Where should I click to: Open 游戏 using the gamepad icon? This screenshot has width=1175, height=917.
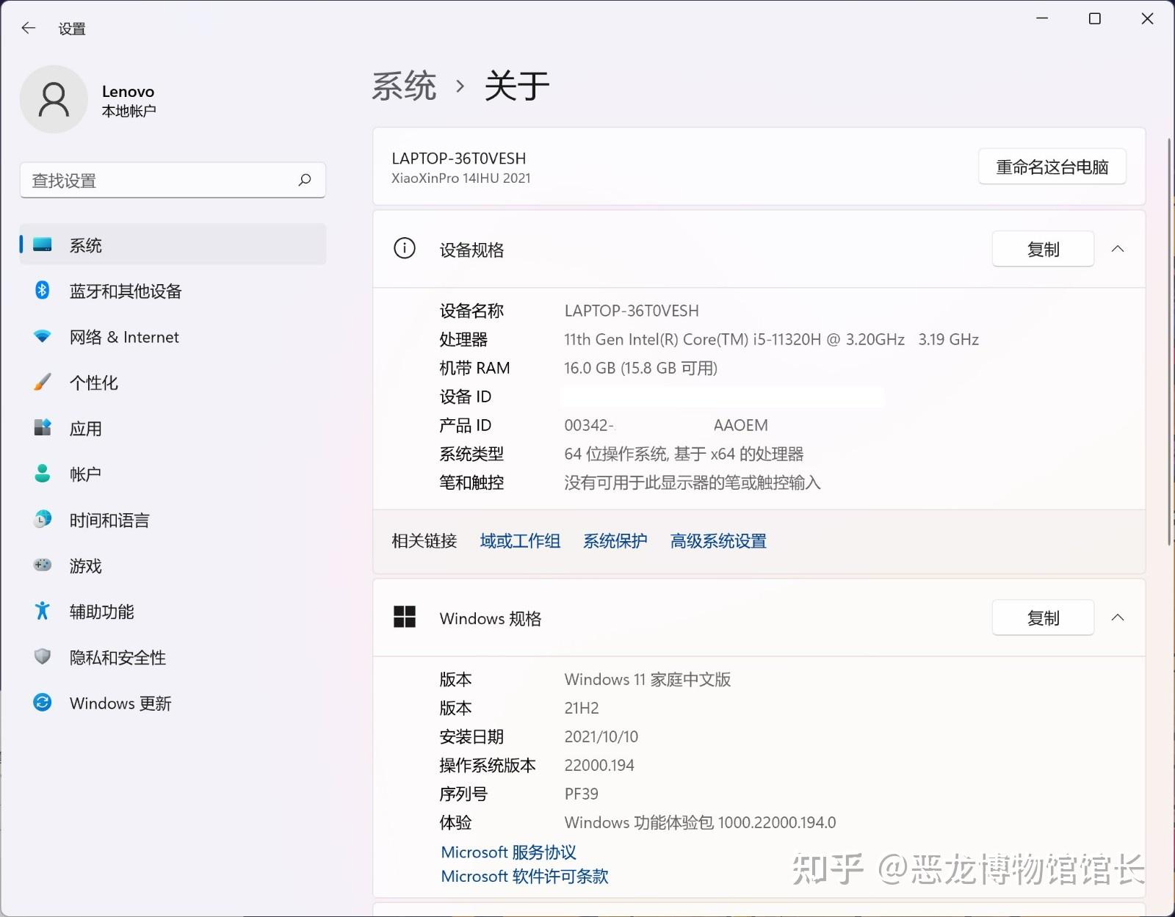[43, 565]
